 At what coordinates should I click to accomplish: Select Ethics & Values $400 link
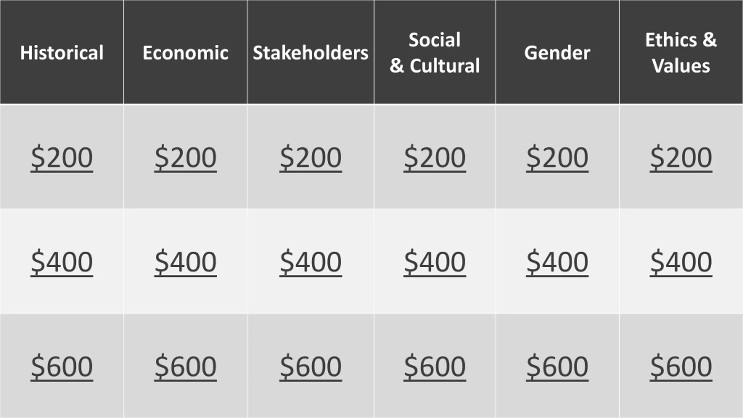pos(681,262)
